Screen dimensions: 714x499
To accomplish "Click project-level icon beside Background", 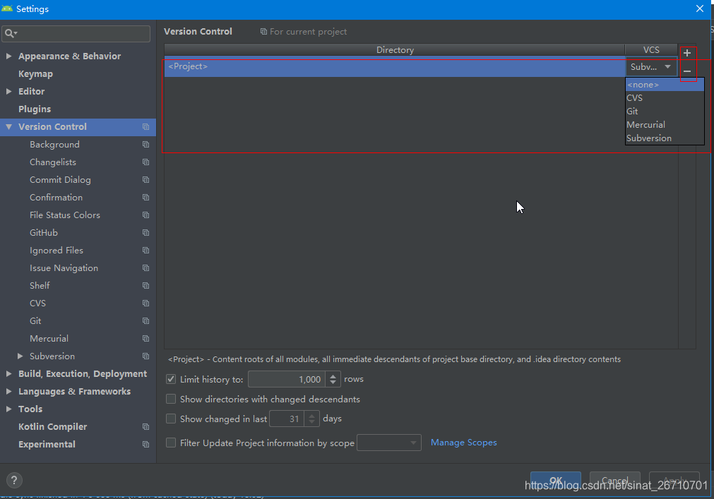I will pyautogui.click(x=145, y=144).
